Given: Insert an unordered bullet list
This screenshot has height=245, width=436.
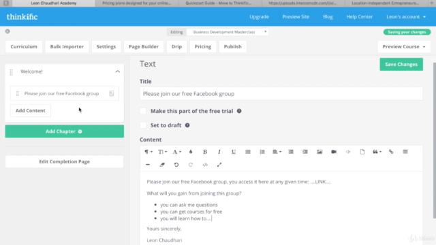Looking at the screenshot, I should click(248, 152).
